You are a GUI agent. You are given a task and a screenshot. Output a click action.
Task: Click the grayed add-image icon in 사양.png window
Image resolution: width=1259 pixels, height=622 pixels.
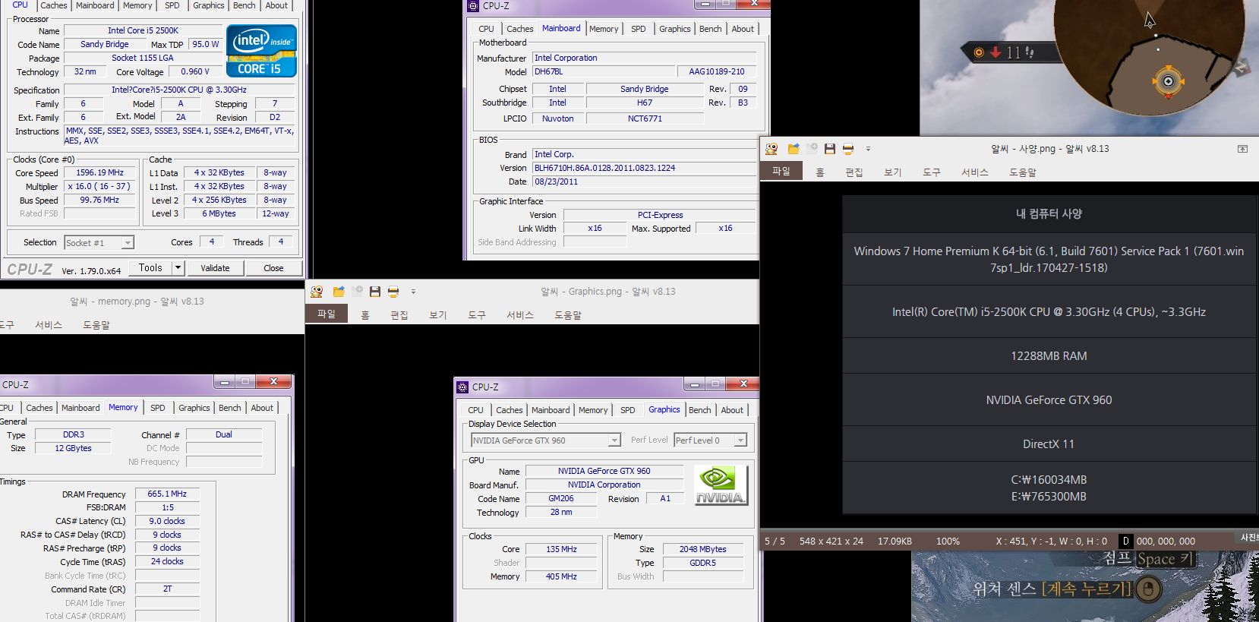coord(812,149)
